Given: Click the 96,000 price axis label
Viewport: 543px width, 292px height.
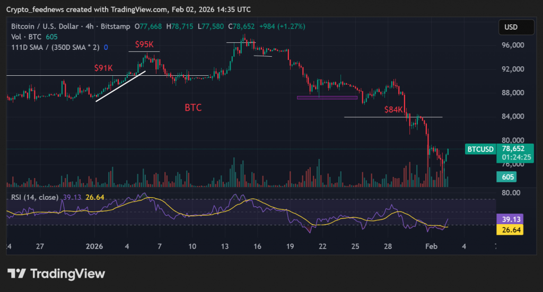Looking at the screenshot, I should click(513, 46).
